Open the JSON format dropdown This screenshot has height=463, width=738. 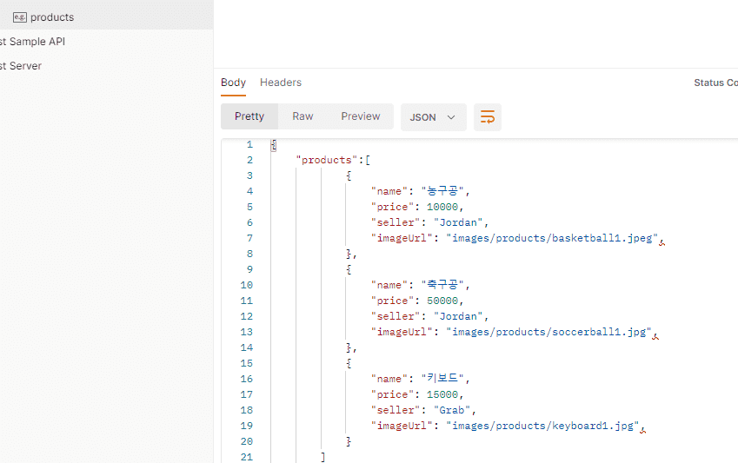[x=433, y=116]
